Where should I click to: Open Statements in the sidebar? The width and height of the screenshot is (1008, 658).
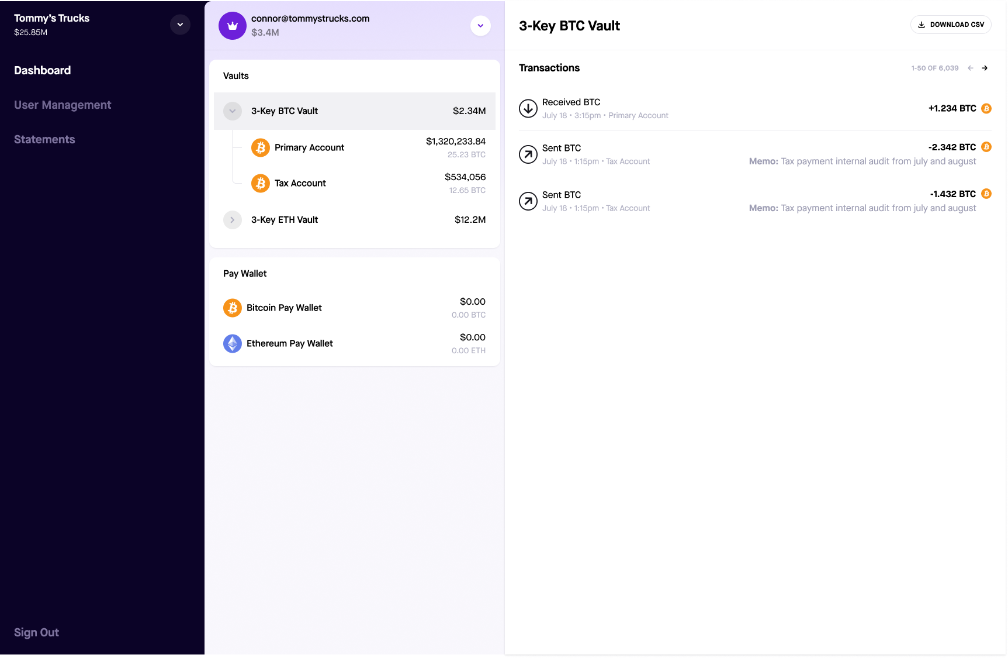[x=44, y=139]
